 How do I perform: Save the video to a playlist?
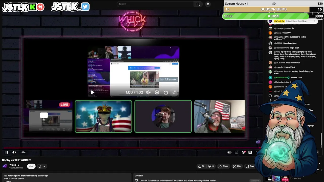(250, 166)
